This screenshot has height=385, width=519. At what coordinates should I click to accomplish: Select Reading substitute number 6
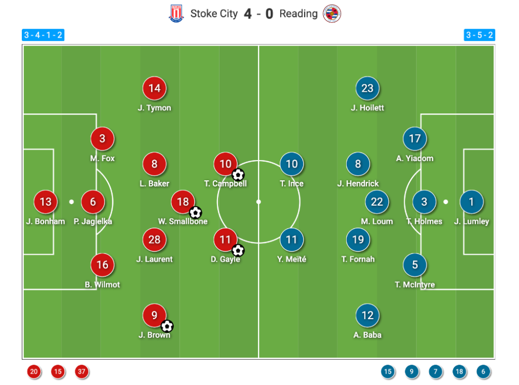coord(483,371)
